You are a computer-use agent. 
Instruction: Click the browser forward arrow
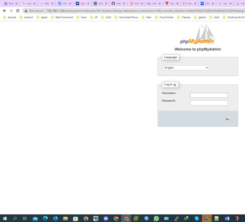pyautogui.click(x=11, y=11)
